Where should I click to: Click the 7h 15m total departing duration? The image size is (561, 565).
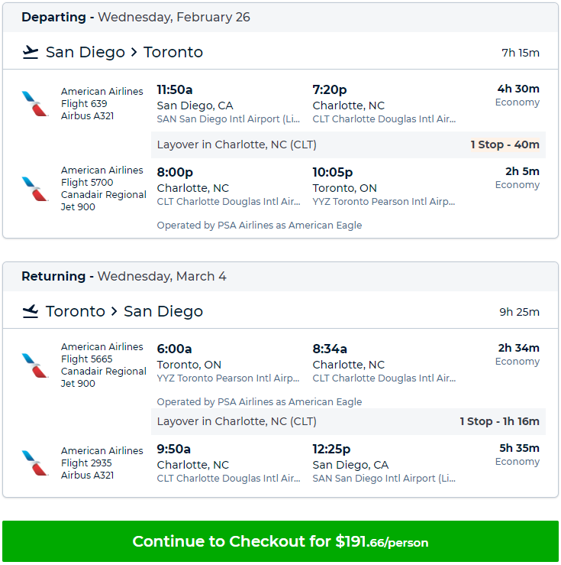520,53
